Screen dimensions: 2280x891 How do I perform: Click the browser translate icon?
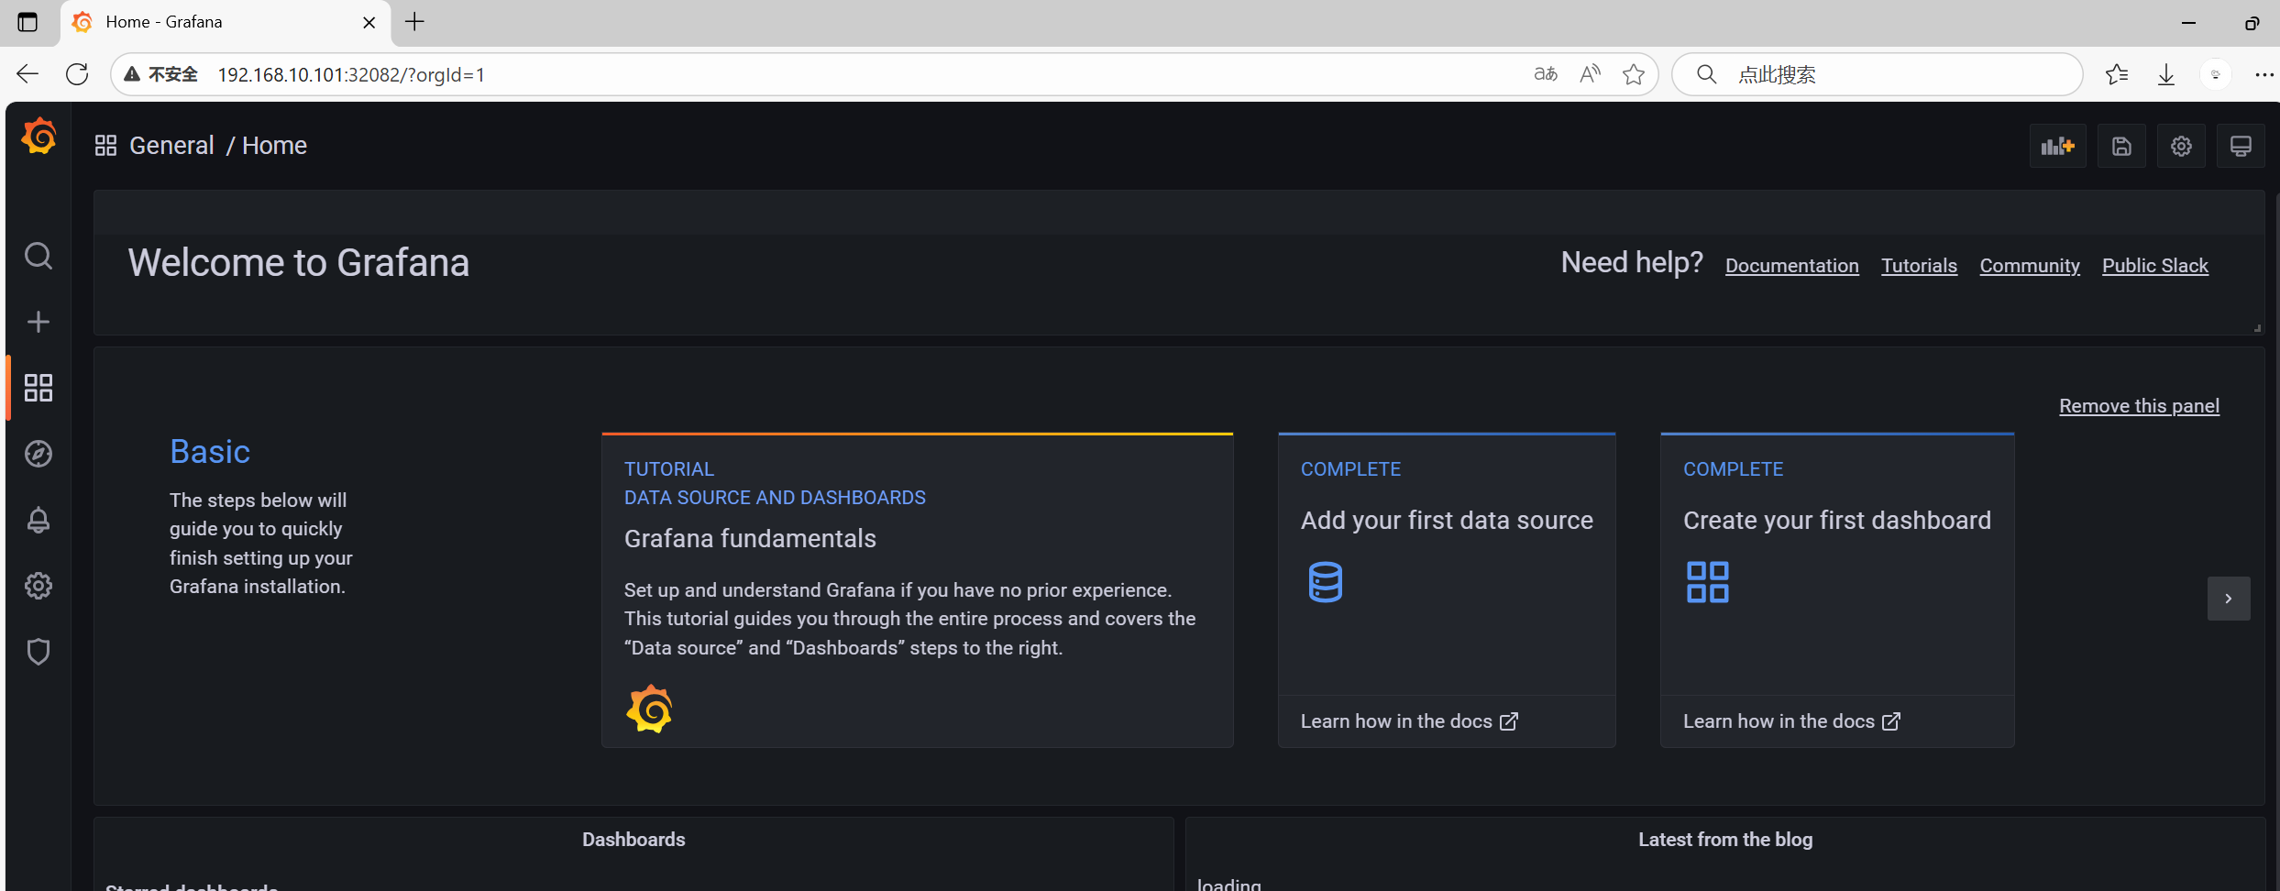pyautogui.click(x=1546, y=74)
